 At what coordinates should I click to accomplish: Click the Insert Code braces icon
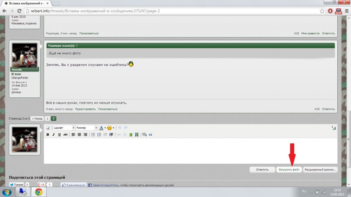[x=145, y=134]
